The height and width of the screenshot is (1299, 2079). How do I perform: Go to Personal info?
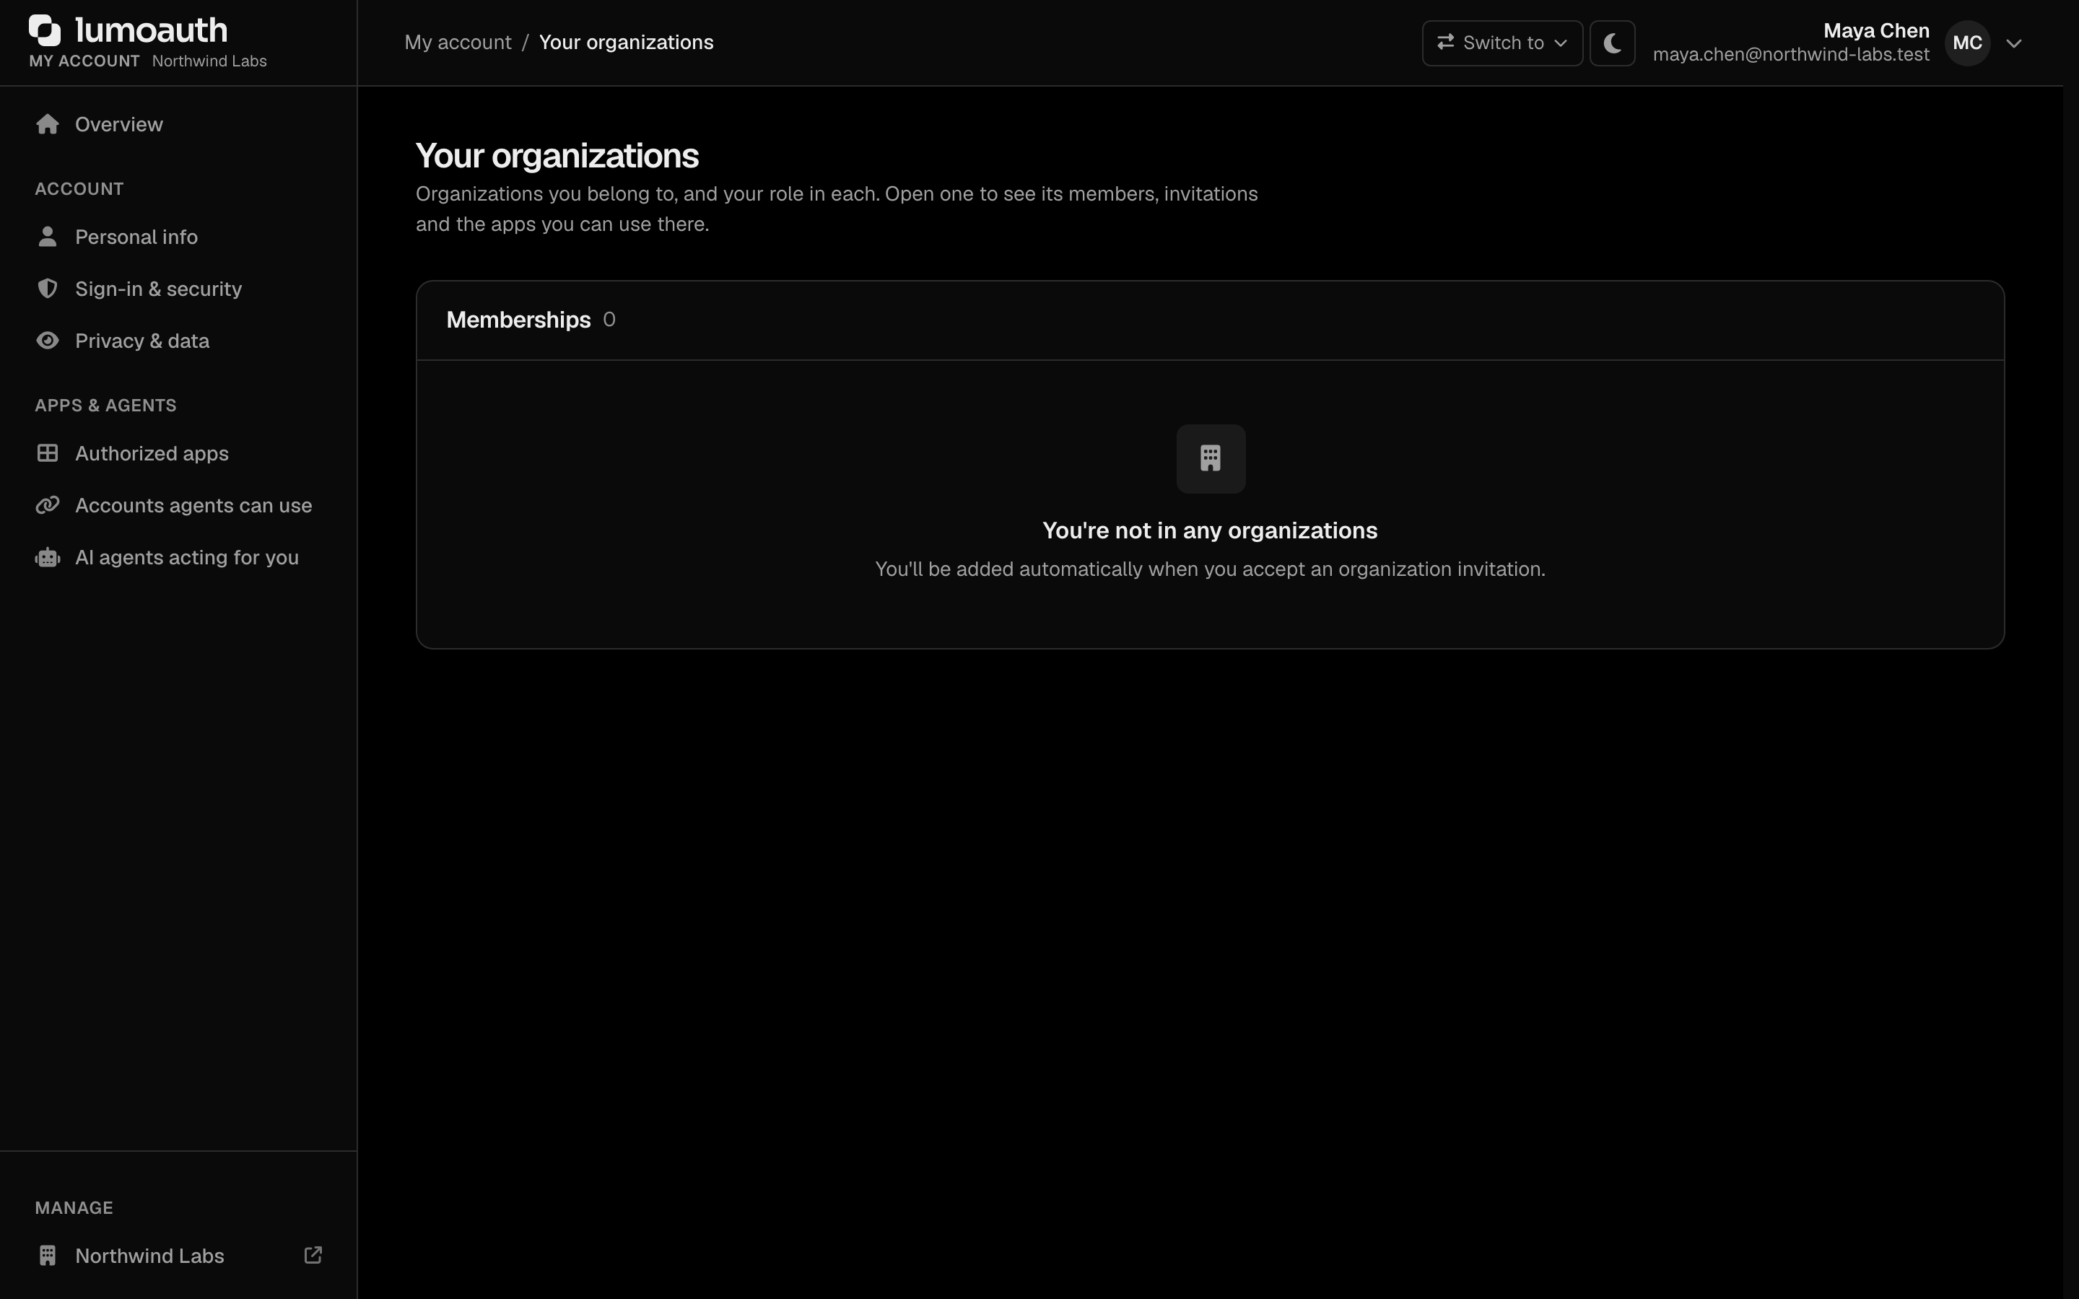pyautogui.click(x=178, y=236)
